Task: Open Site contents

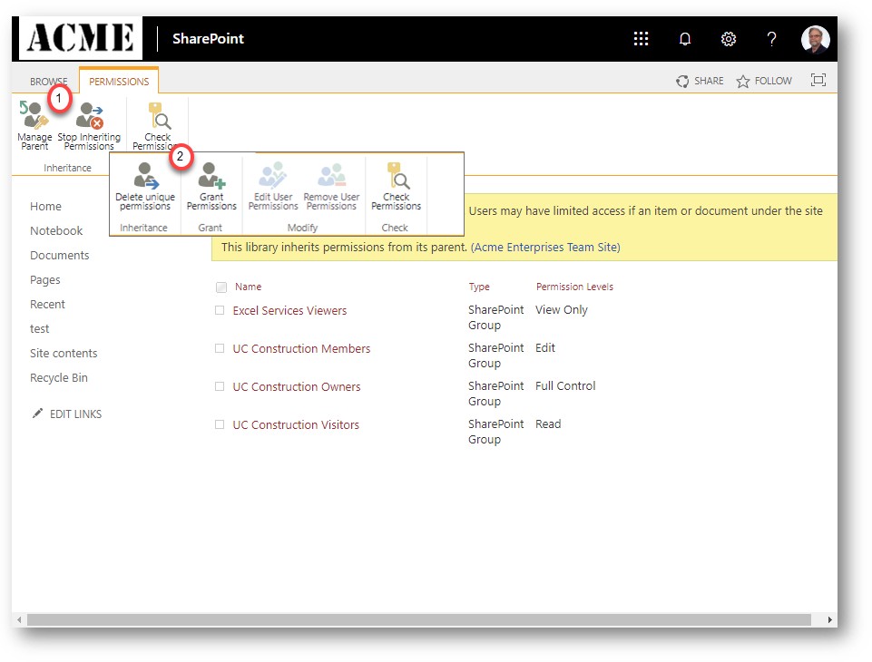Action: click(64, 353)
